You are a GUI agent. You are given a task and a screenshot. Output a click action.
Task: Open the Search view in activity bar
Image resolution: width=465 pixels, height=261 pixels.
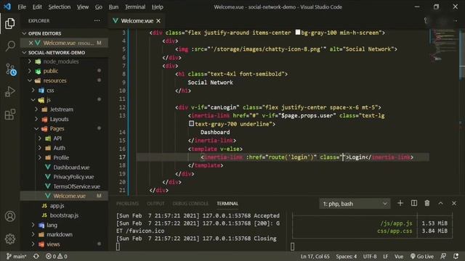[x=10, y=46]
